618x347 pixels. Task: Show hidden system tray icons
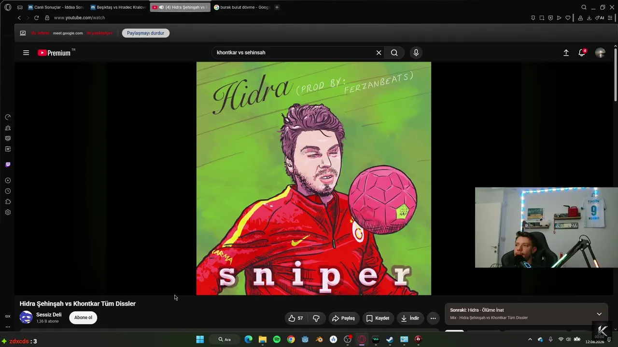(530, 339)
